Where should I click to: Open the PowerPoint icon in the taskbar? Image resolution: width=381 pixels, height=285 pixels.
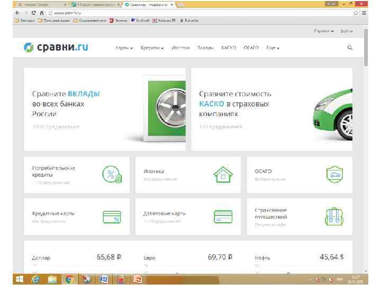138,279
